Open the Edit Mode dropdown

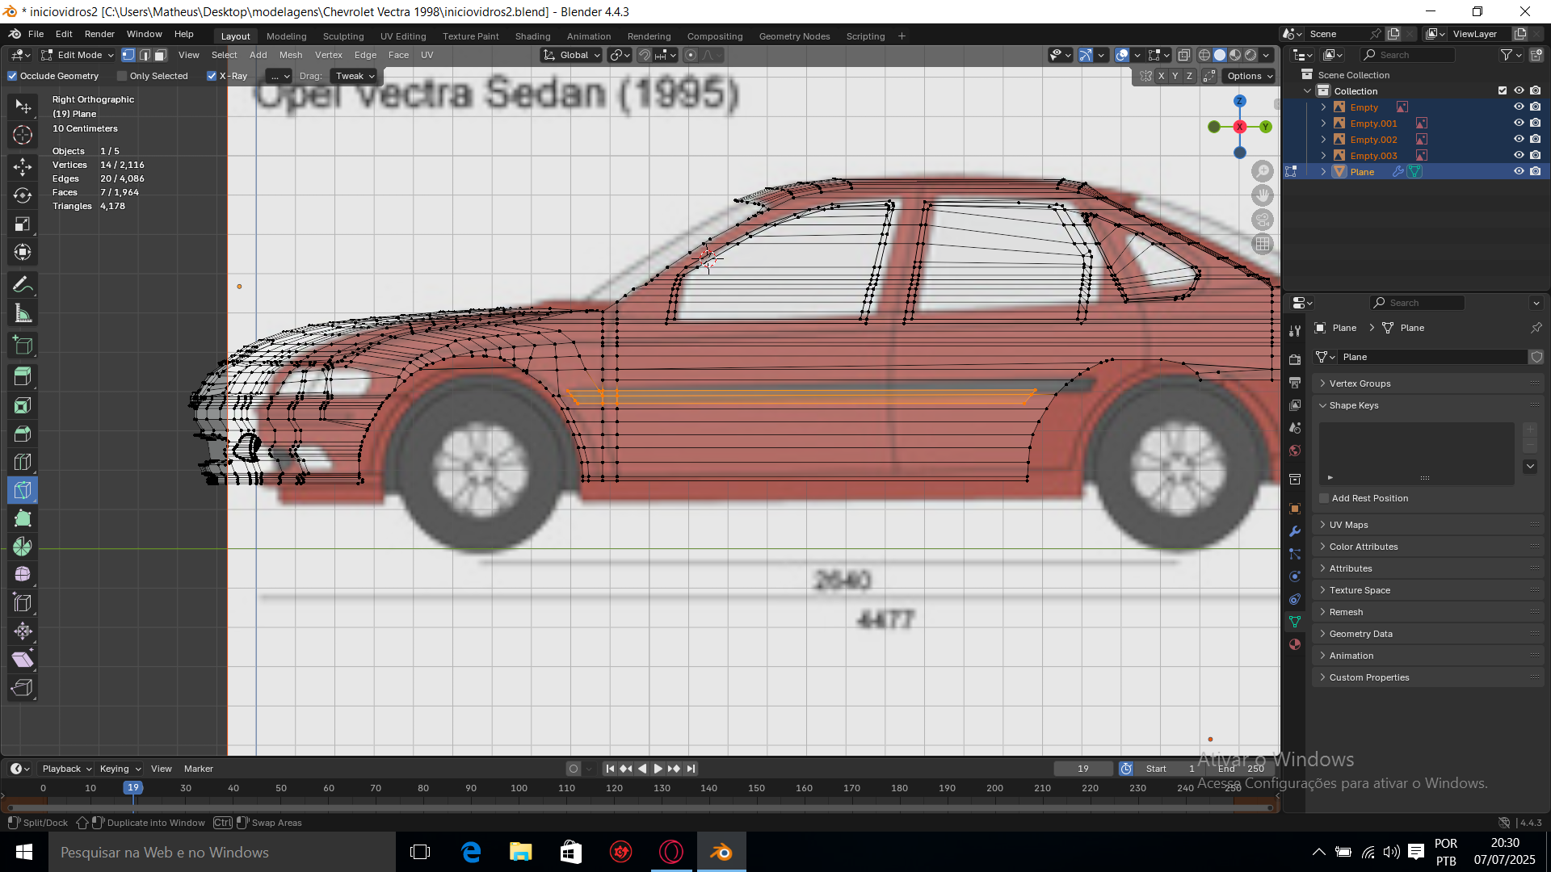pyautogui.click(x=78, y=55)
